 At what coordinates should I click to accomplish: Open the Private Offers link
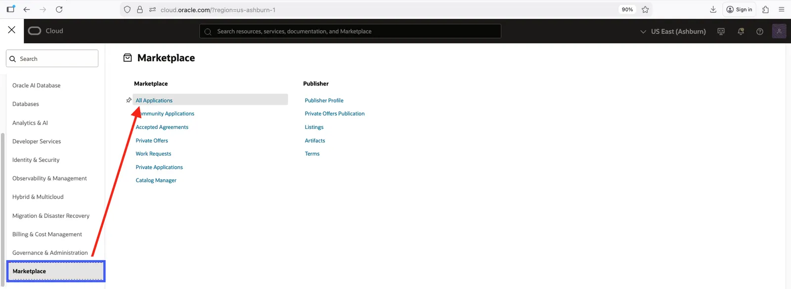(152, 140)
